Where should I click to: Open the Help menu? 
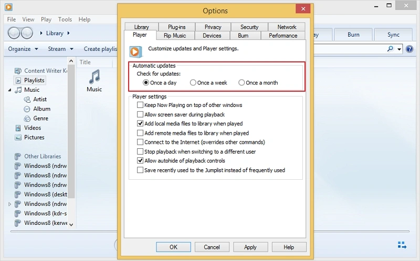[85, 19]
